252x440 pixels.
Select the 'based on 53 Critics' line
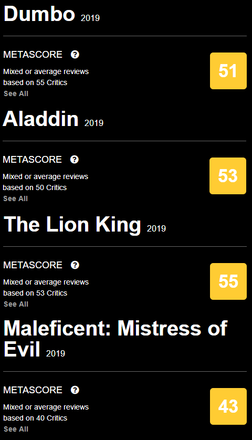click(x=35, y=293)
